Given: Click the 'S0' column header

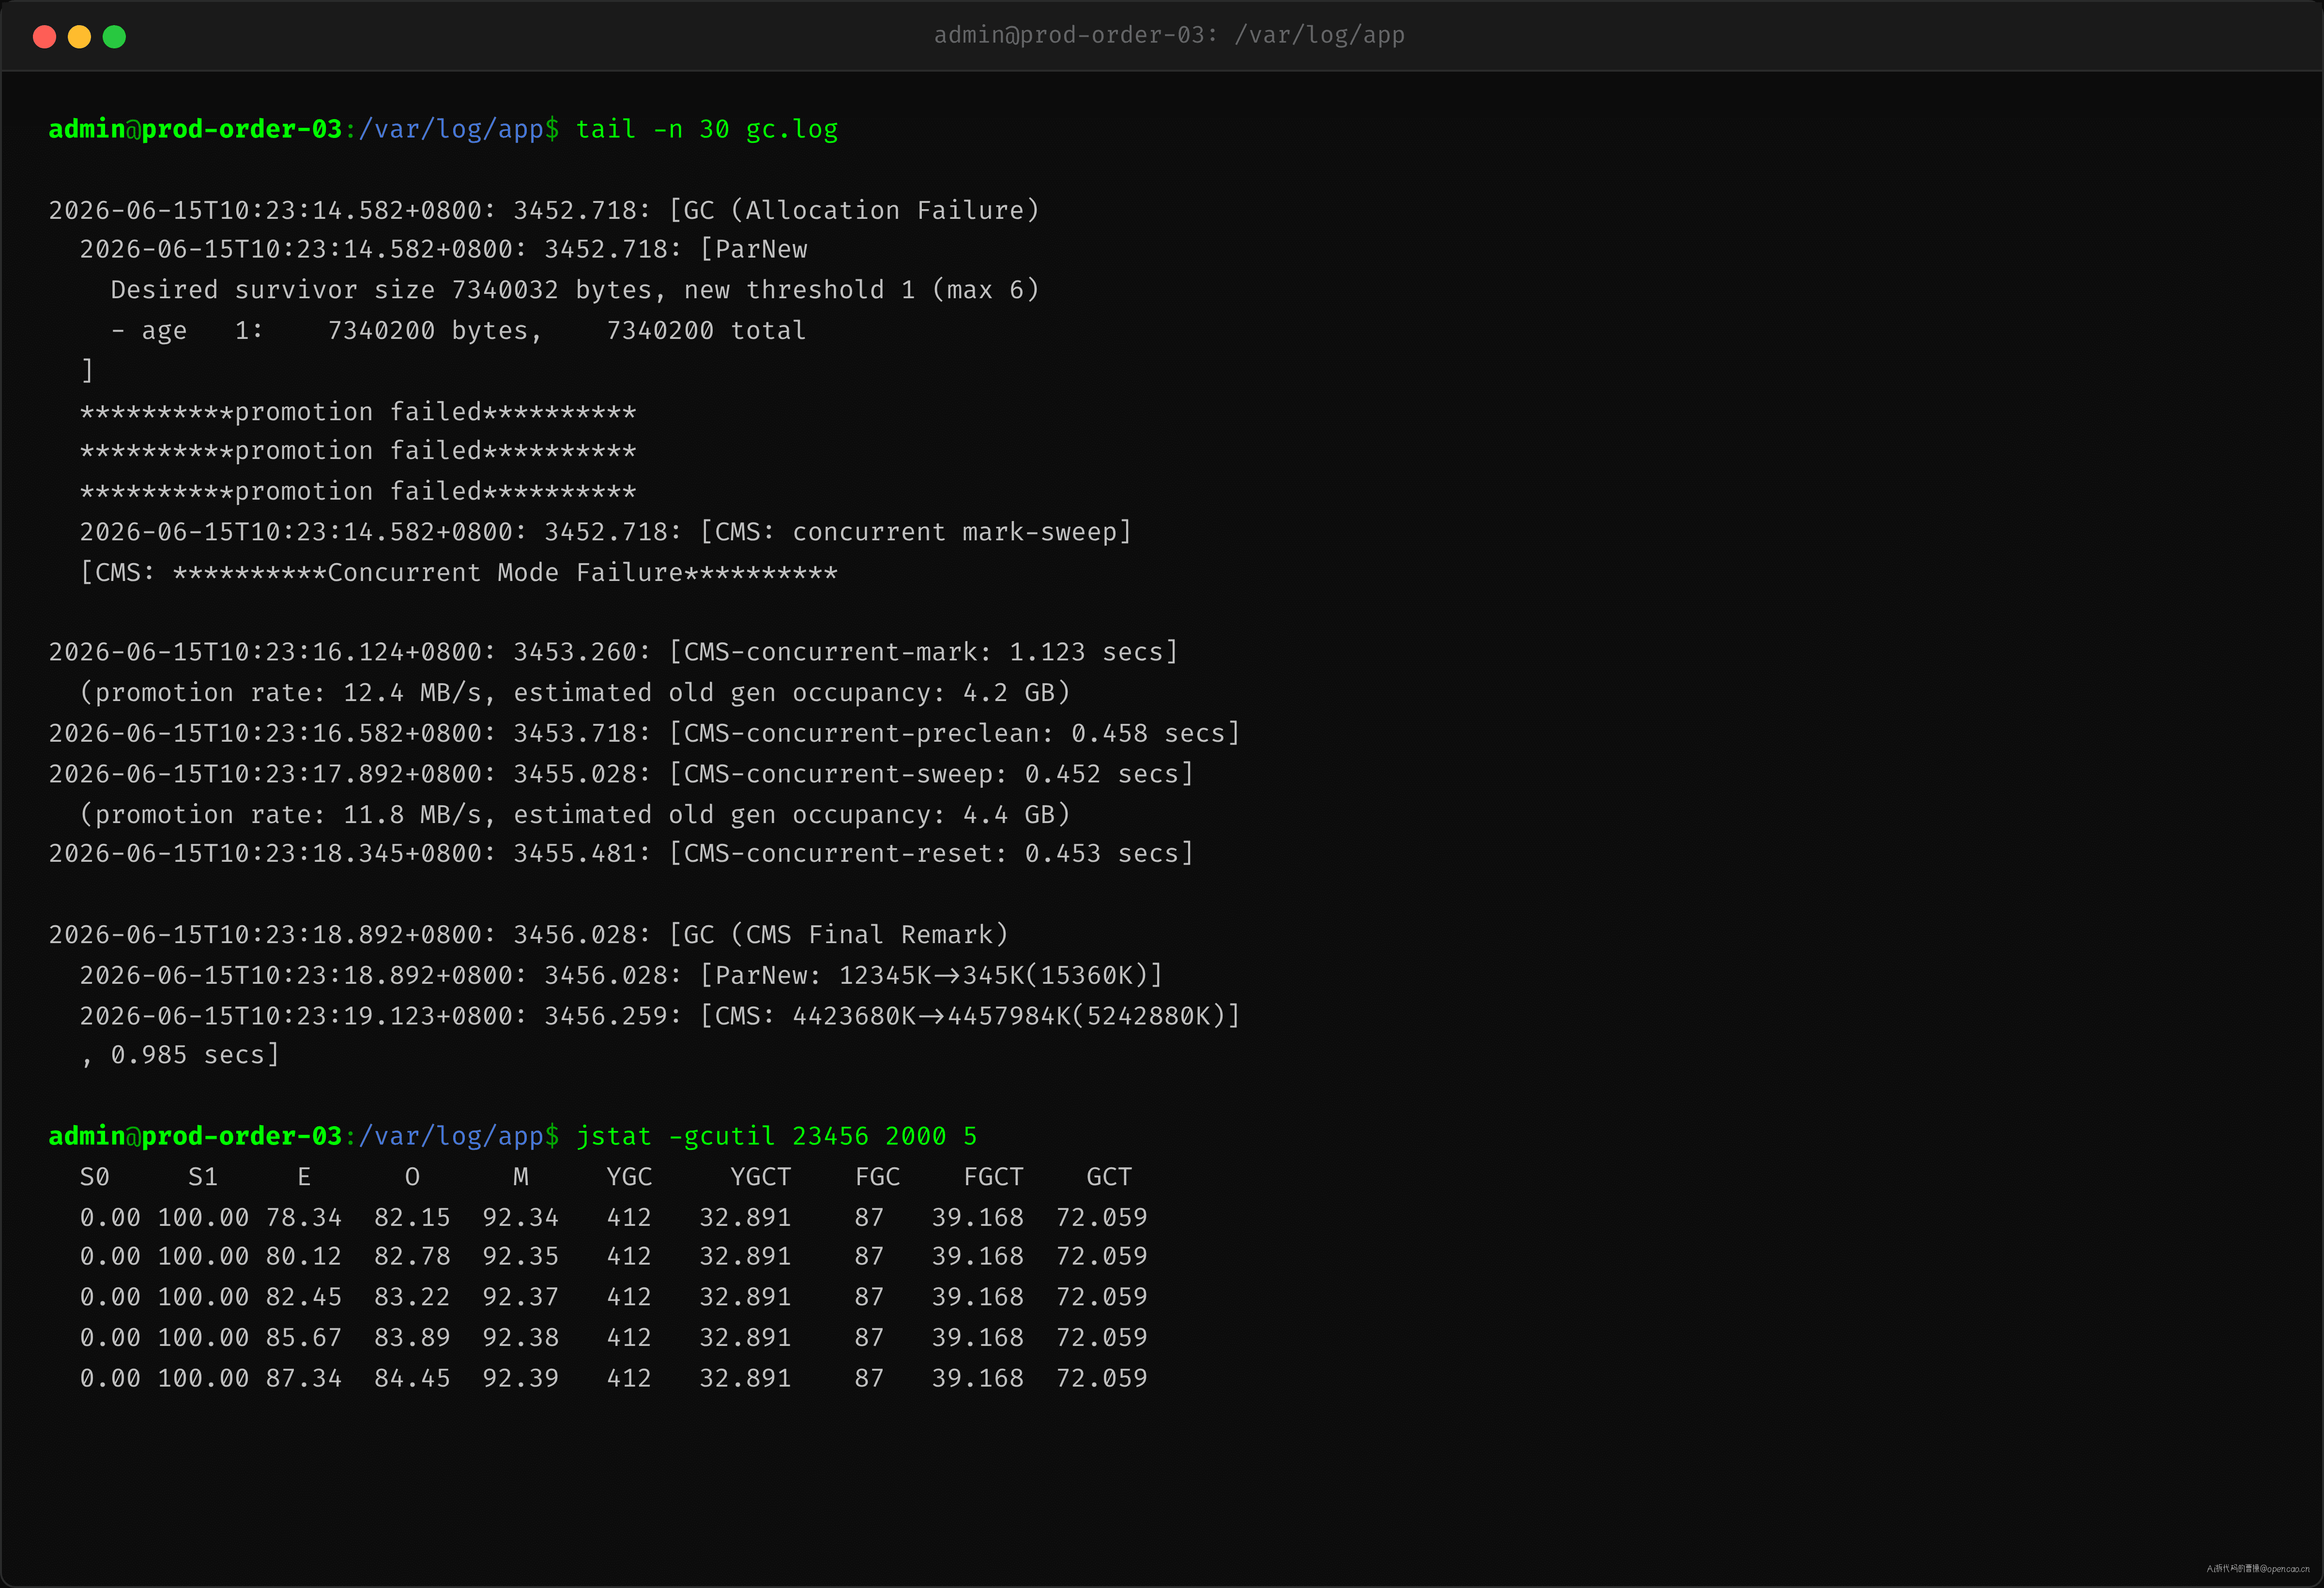Looking at the screenshot, I should (95, 1177).
